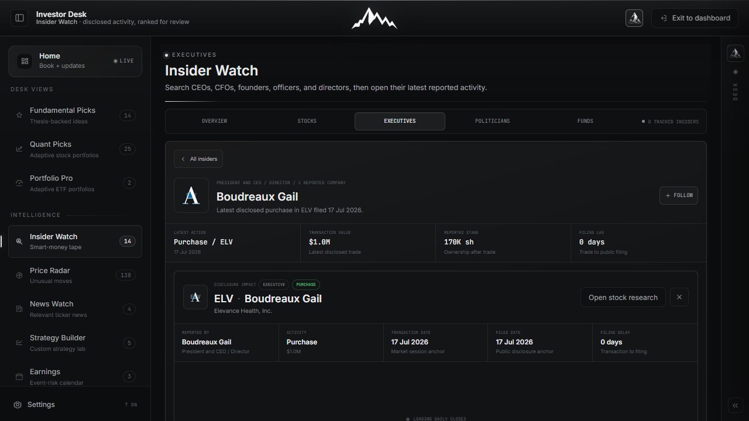Click the Insider Watch search icon
Image resolution: width=749 pixels, height=421 pixels.
(x=19, y=241)
